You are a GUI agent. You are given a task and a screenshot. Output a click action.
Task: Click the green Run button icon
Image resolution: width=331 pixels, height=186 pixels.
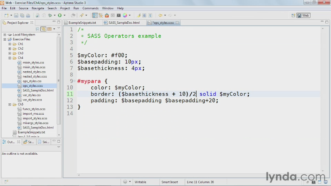point(60,15)
